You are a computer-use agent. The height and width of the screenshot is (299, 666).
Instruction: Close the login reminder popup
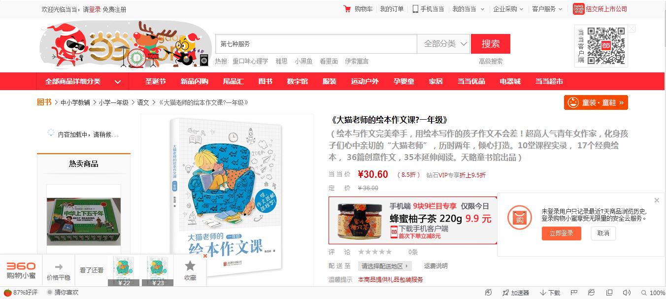pyautogui.click(x=657, y=200)
